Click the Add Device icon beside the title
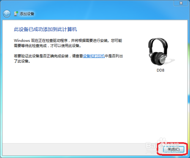The height and width of the screenshot is (158, 190). [x=16, y=14]
